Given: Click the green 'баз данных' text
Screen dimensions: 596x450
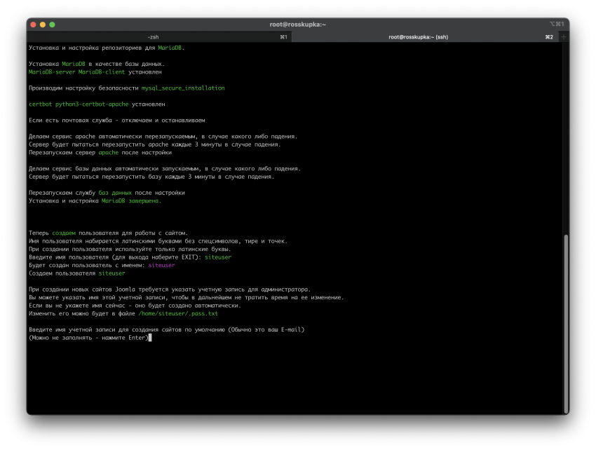Looking at the screenshot, I should [115, 193].
